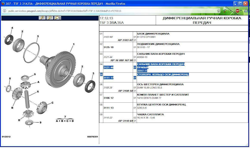Click callout 5 on the snap ring
The height and width of the screenshot is (149, 250).
(x=38, y=36)
